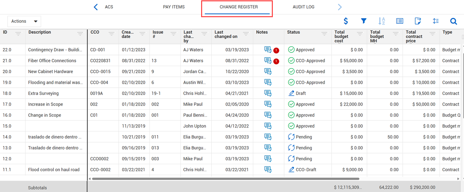The height and width of the screenshot is (192, 464).
Task: Click the export document icon
Action: [x=418, y=21]
